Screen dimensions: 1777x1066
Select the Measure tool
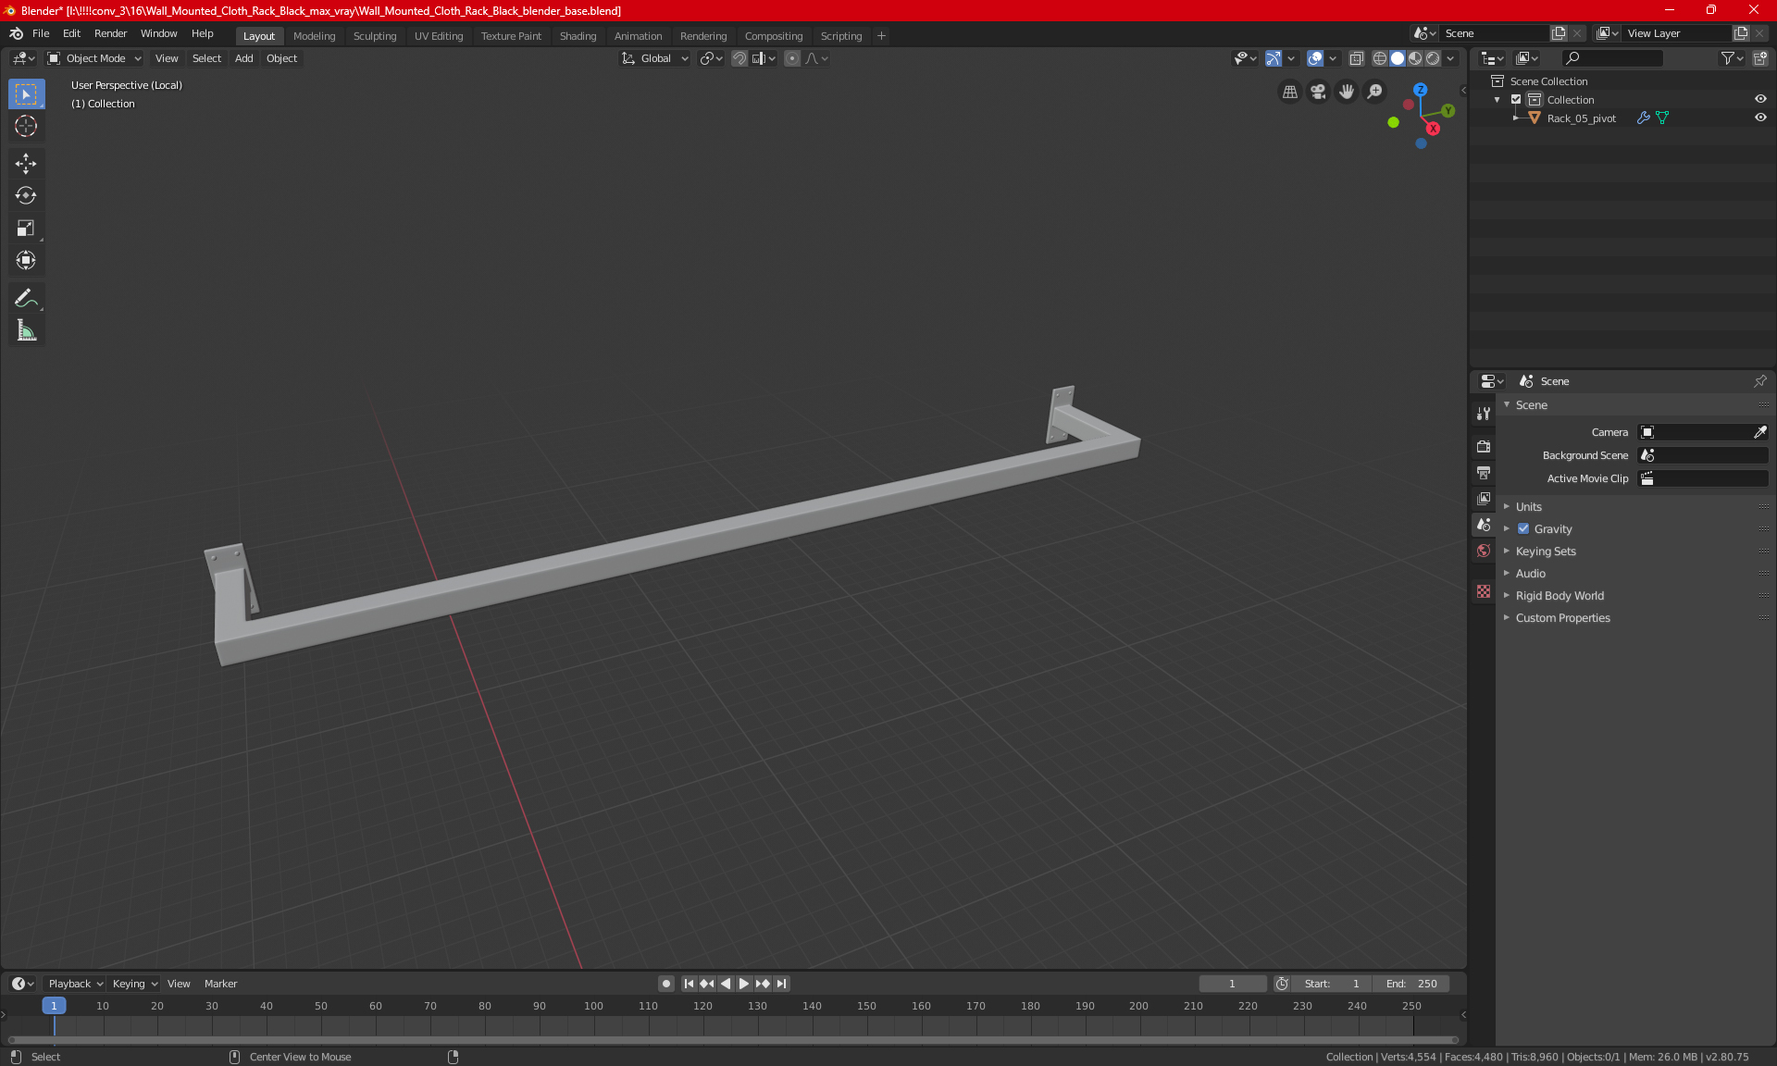26,330
